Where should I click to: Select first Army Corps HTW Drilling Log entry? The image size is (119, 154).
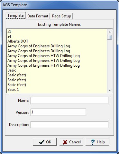point(43,56)
